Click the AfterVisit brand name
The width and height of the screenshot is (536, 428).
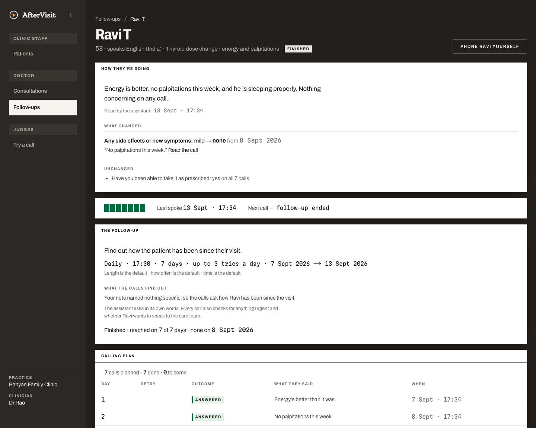(x=39, y=15)
